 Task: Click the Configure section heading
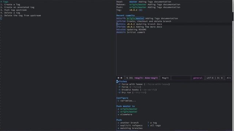(x=122, y=98)
